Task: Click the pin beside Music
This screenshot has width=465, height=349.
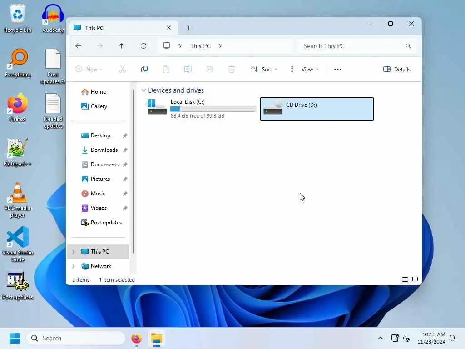Action: 125,194
